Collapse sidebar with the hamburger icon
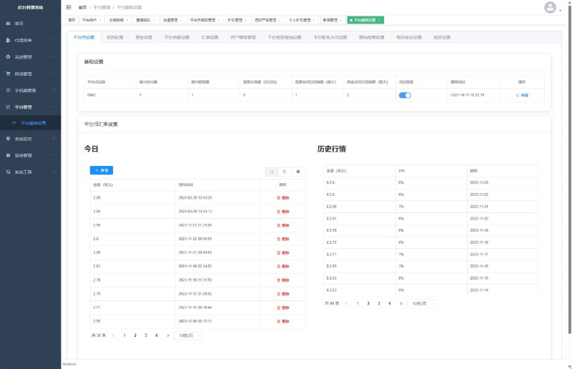Image resolution: width=572 pixels, height=369 pixels. (69, 6)
